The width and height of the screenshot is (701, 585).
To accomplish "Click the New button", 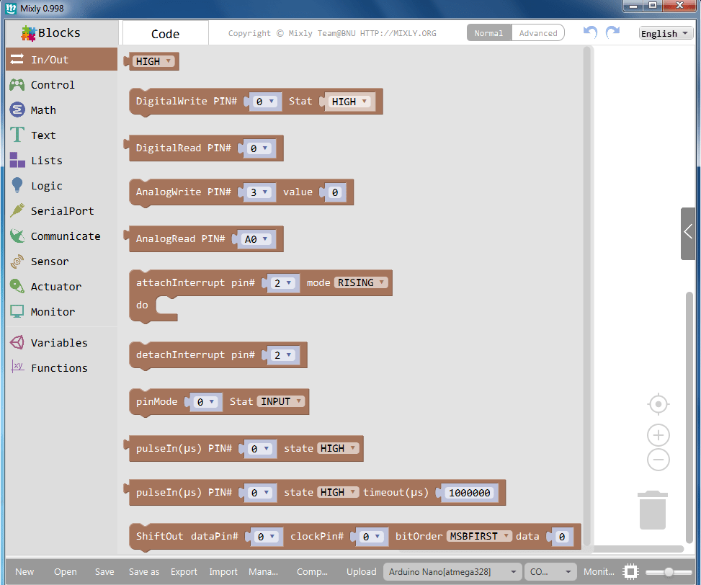I will tap(24, 571).
